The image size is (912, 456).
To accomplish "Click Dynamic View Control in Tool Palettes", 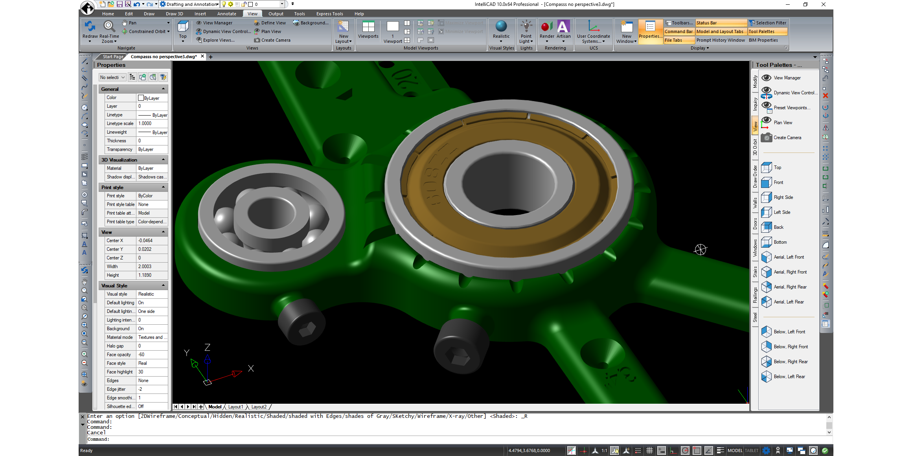I will [x=789, y=93].
